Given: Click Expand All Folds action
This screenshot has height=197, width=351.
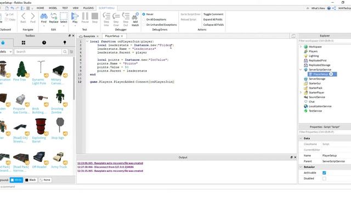Looking at the screenshot, I should 213,20.
